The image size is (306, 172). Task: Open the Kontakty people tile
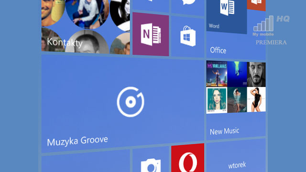click(x=86, y=27)
